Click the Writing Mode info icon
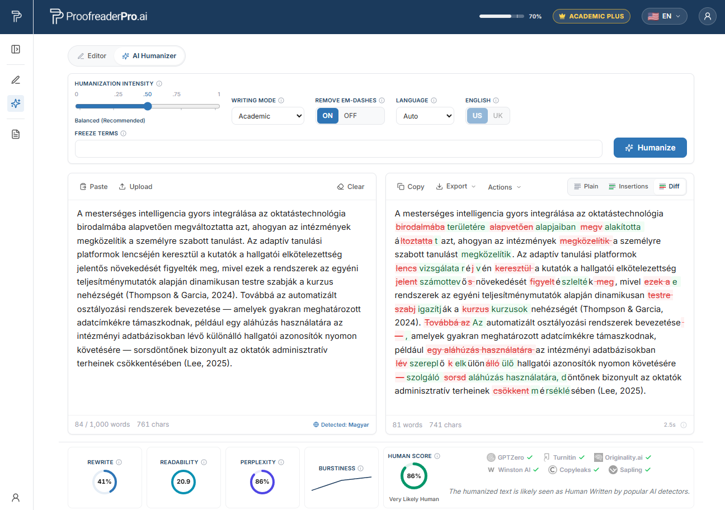Viewport: 725px width, 510px height. (x=281, y=101)
